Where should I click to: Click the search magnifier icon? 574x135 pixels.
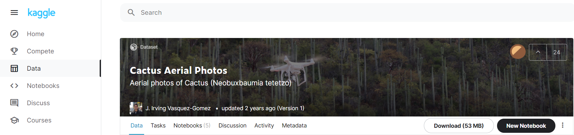pyautogui.click(x=131, y=13)
